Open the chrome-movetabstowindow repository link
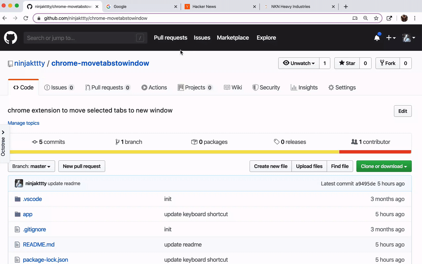Viewport: 422px width, 264px height. (100, 63)
